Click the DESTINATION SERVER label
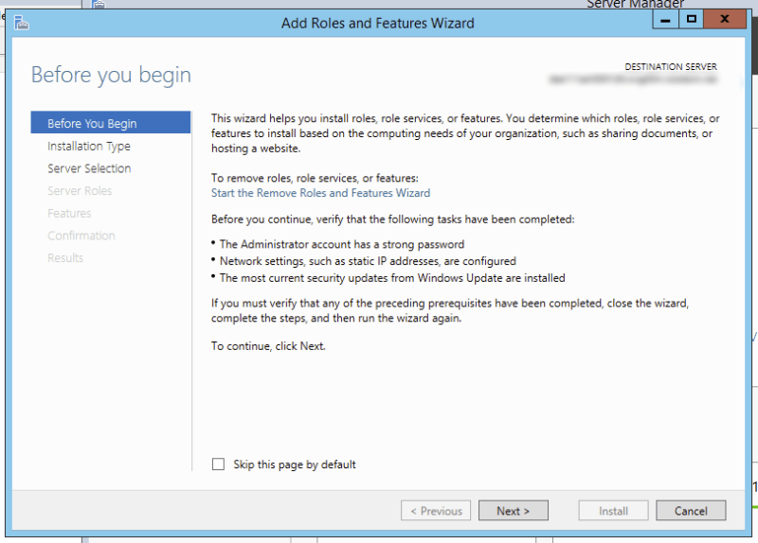 (671, 66)
